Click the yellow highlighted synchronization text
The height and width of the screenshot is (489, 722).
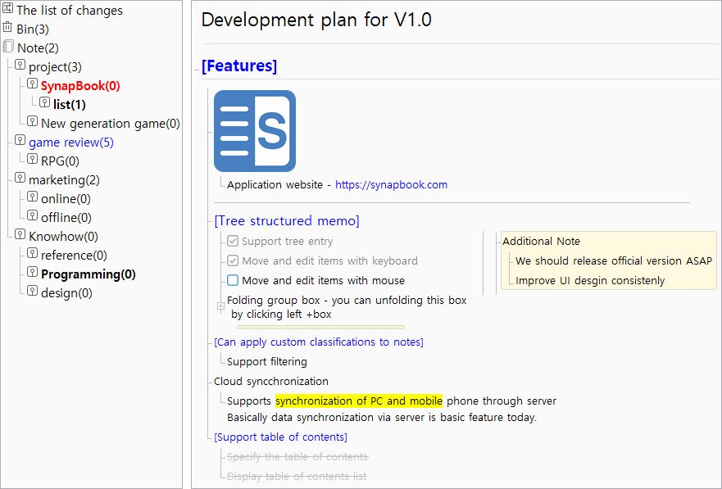(x=359, y=401)
